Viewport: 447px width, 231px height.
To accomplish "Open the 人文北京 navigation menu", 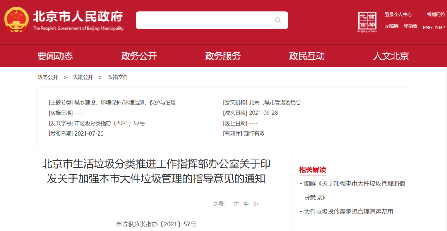I will pos(391,56).
